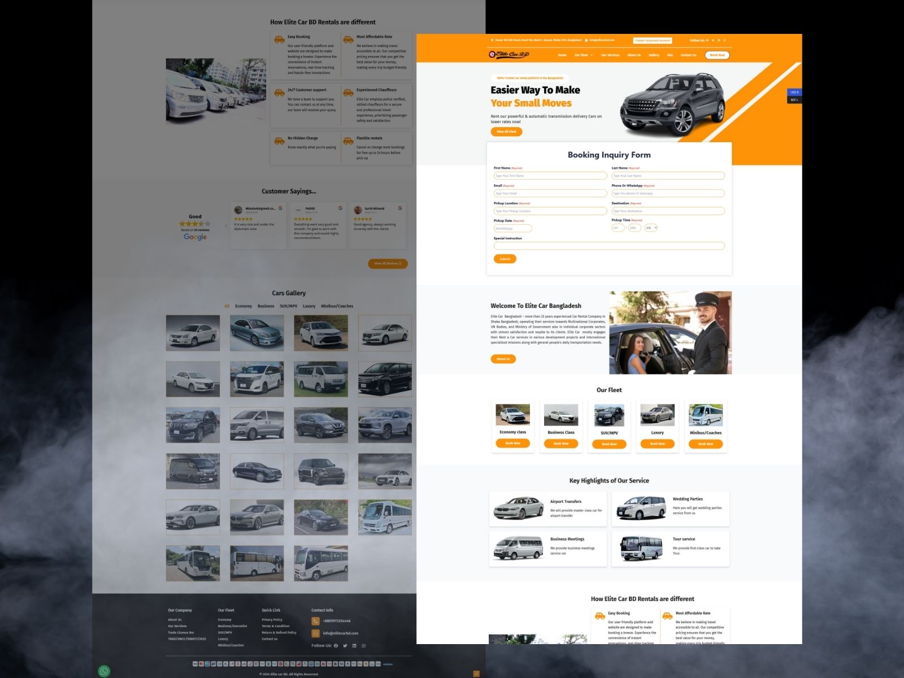
Task: Click the Instagram icon in footer Follow Us
Action: [363, 646]
